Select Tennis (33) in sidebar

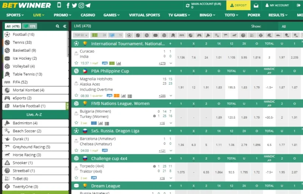click(35, 42)
